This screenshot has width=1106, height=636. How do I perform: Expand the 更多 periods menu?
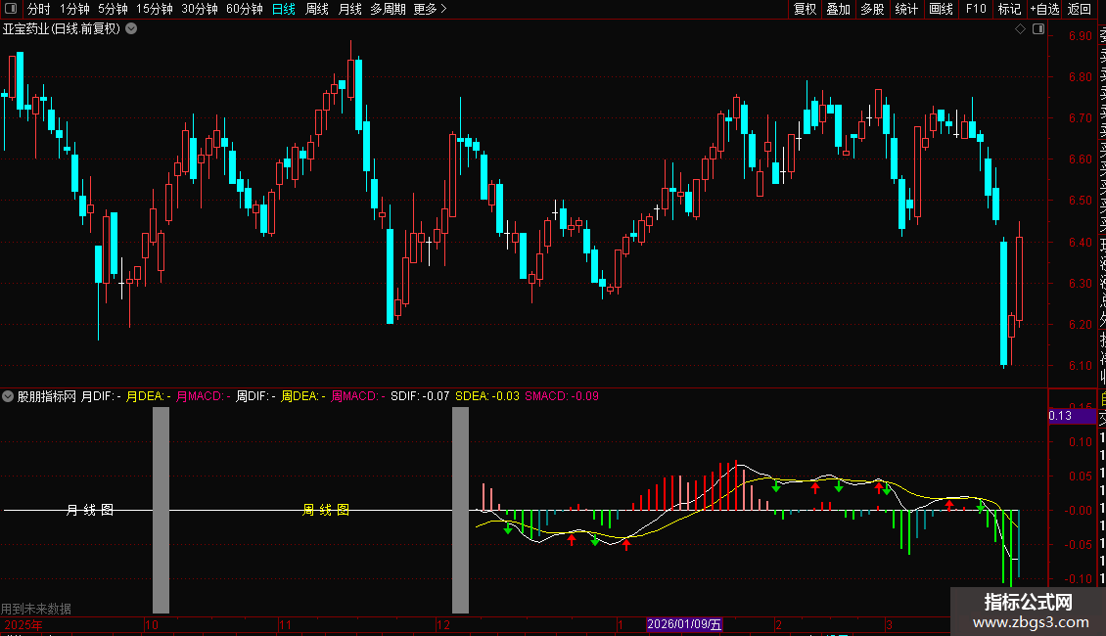click(431, 9)
